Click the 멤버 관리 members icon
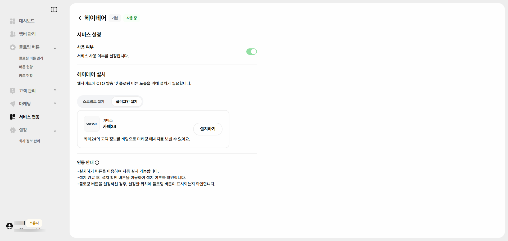This screenshot has width=508, height=241. [x=13, y=34]
